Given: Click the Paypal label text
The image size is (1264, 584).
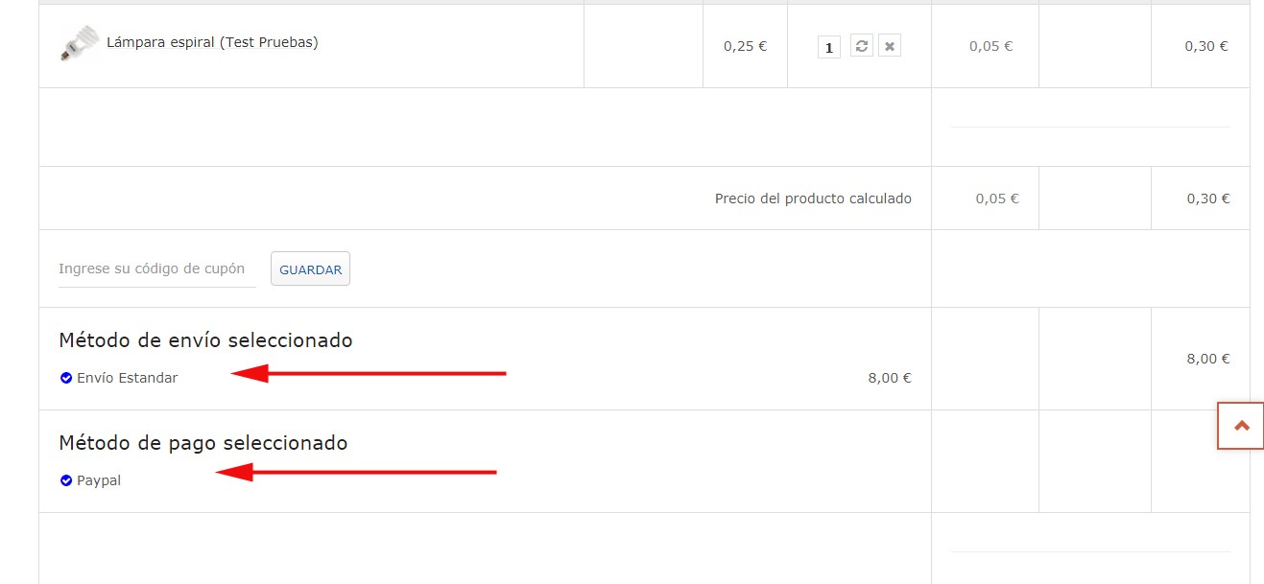Looking at the screenshot, I should click(99, 480).
